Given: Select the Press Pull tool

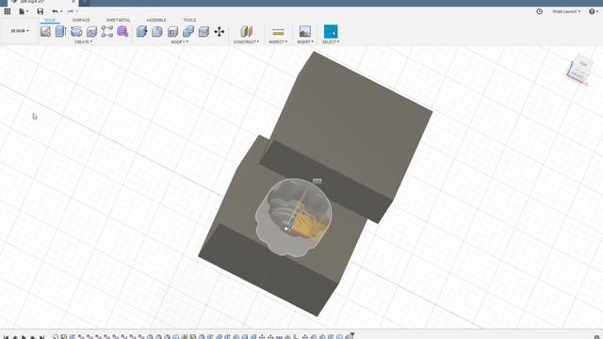Looking at the screenshot, I should [142, 31].
